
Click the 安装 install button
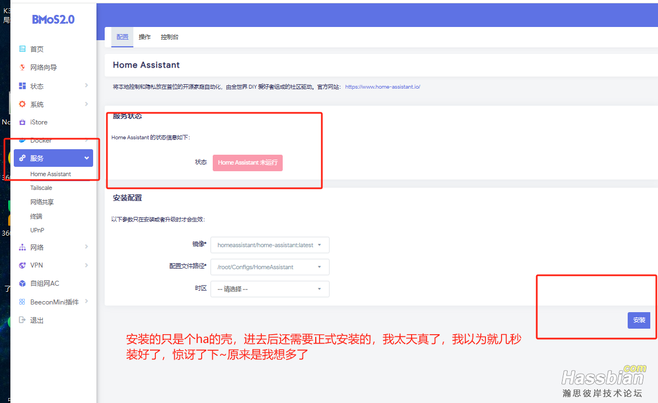point(639,320)
